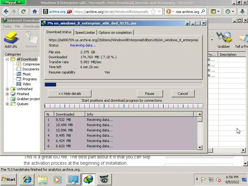Collapse the All Downloads tree node
Viewport: 248px width, 186px height.
(x=7, y=59)
